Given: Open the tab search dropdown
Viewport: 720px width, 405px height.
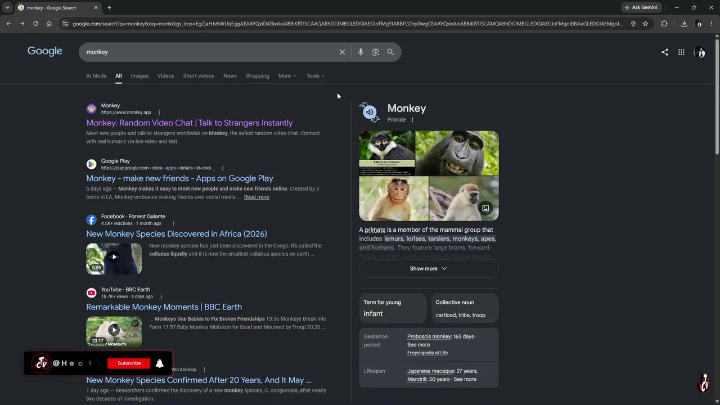Looking at the screenshot, I should (7, 7).
